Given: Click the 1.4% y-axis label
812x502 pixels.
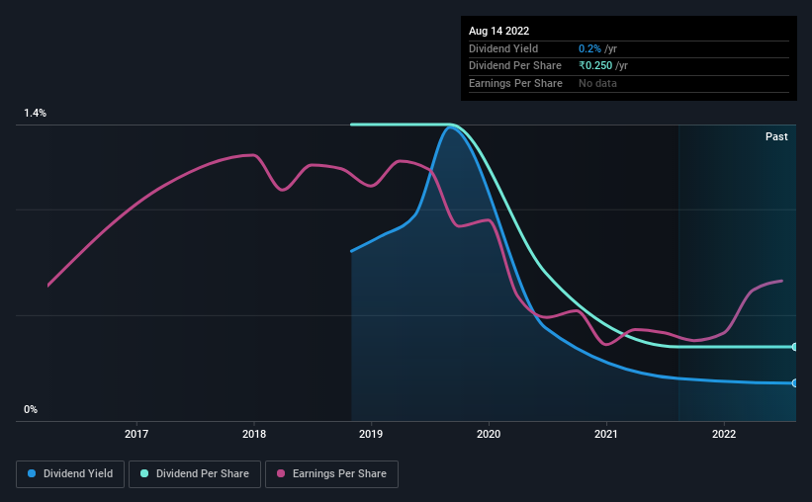Looking at the screenshot, I should click(x=35, y=113).
